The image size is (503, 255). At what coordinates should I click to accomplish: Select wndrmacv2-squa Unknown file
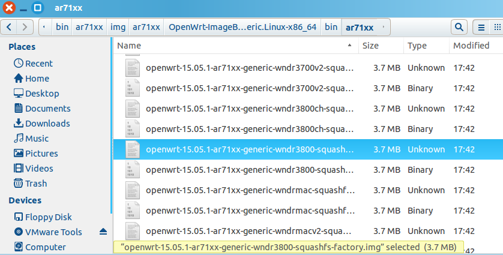[x=308, y=231]
